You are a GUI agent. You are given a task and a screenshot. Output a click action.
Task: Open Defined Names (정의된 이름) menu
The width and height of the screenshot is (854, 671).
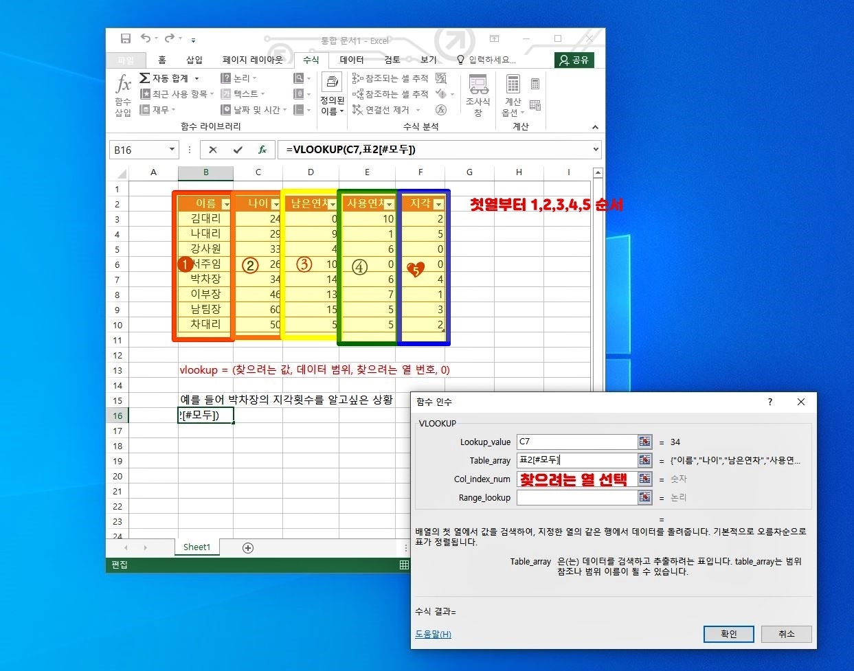(332, 95)
